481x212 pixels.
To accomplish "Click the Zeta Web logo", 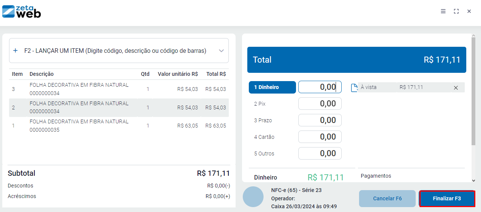I will [x=22, y=11].
